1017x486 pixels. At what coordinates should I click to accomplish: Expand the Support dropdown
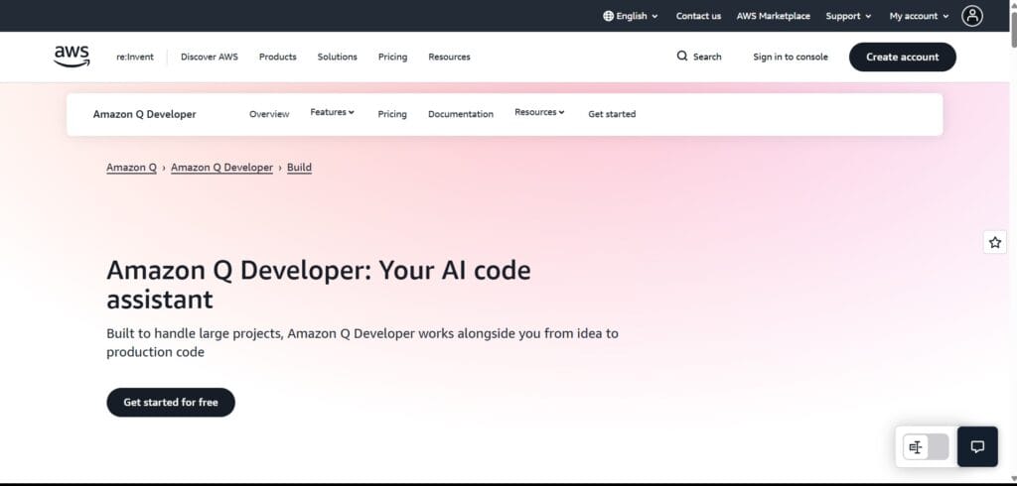[848, 16]
